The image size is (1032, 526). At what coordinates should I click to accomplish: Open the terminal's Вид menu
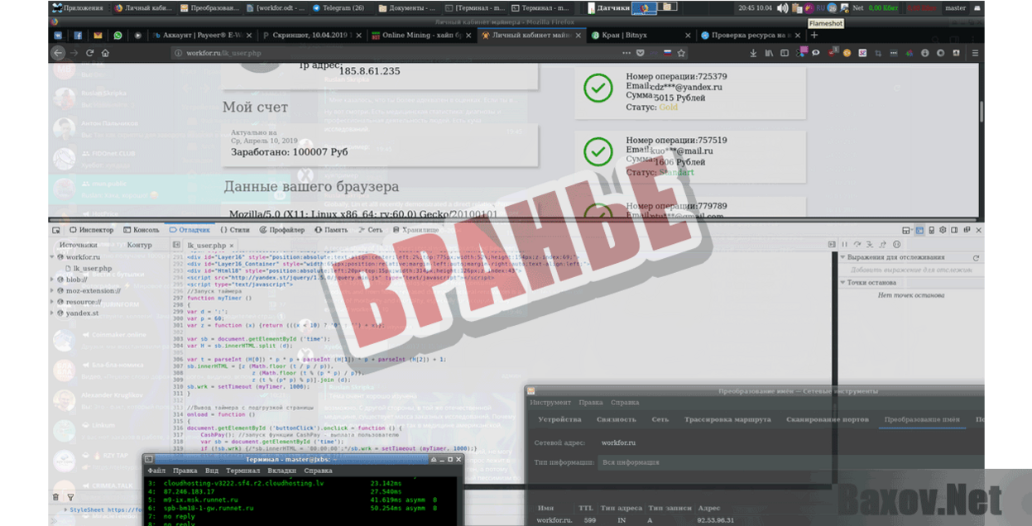point(212,471)
